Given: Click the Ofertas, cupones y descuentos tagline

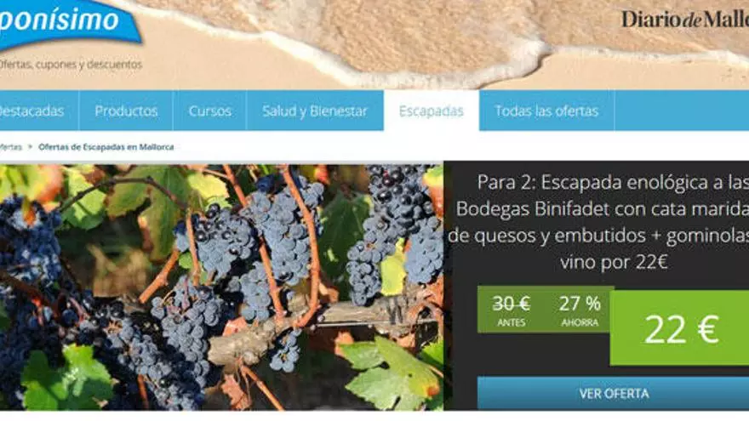Looking at the screenshot, I should coord(70,64).
